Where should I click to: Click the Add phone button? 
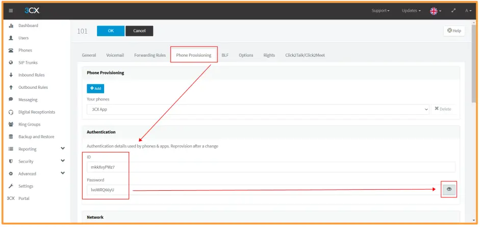95,88
